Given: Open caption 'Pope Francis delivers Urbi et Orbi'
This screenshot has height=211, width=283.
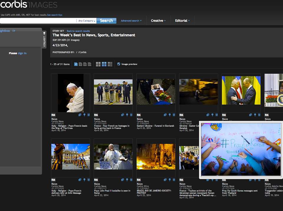Looking at the screenshot, I should [x=66, y=192].
